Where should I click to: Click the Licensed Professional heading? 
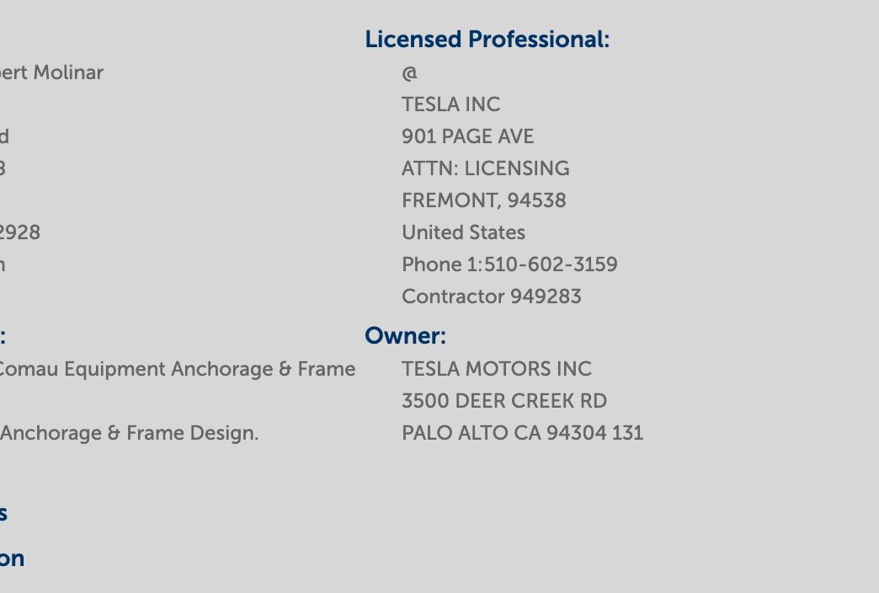pos(487,40)
